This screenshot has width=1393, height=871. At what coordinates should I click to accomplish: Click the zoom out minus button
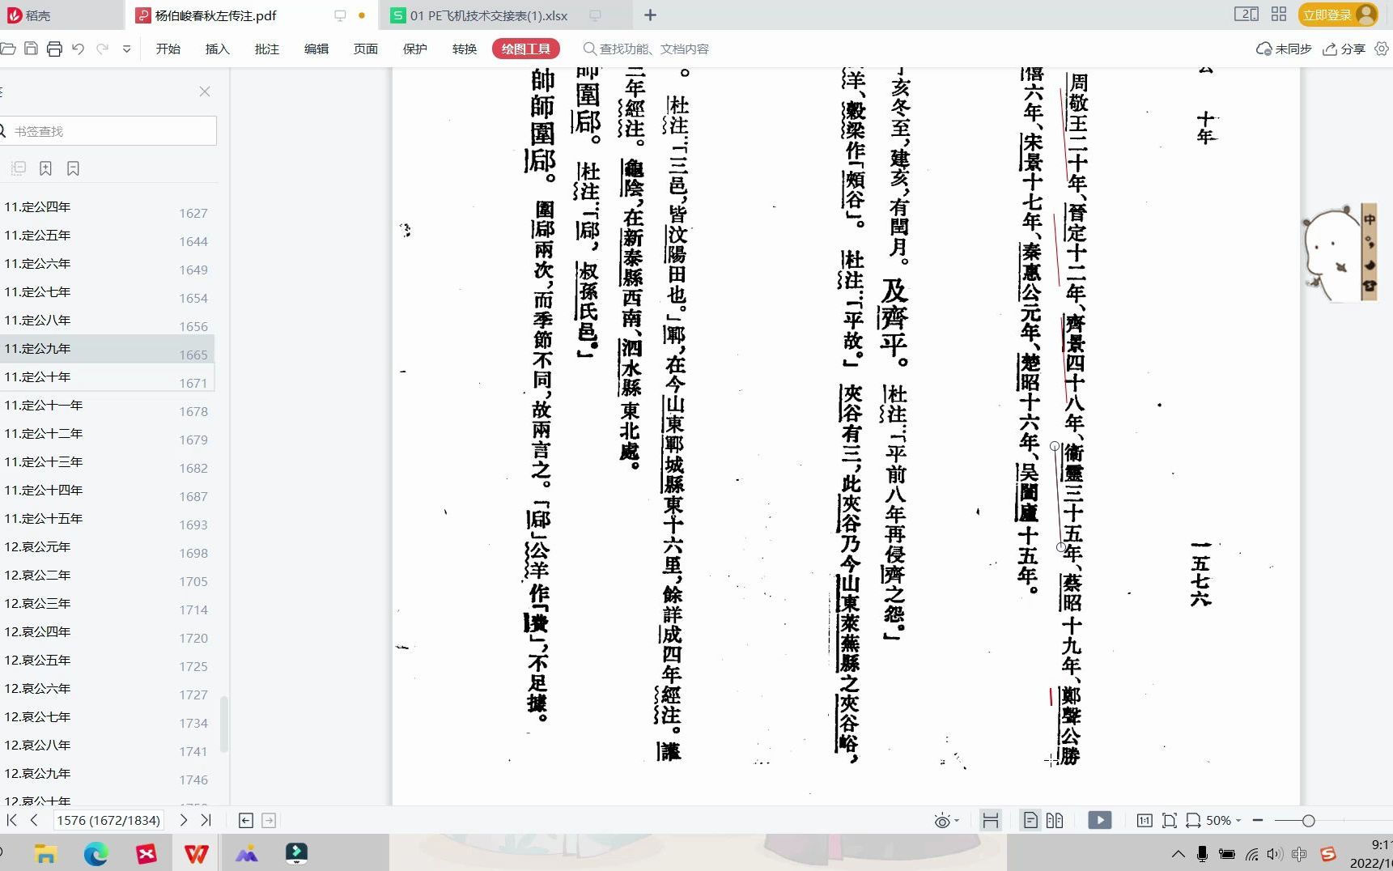click(1258, 820)
